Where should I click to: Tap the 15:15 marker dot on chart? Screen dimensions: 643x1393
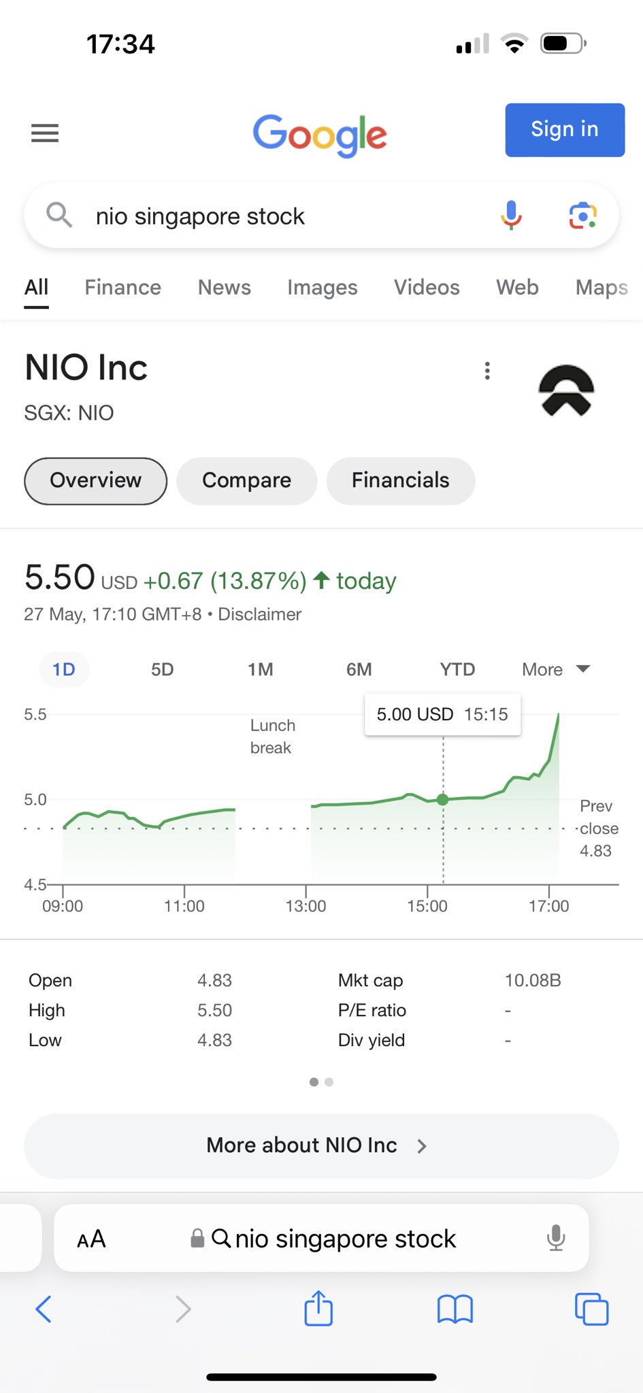coord(443,799)
